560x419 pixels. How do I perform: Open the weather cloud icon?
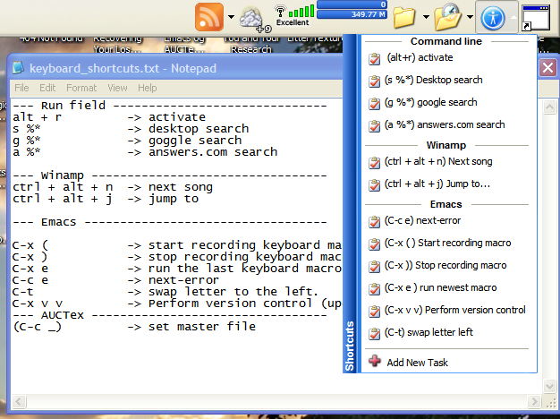click(x=251, y=16)
